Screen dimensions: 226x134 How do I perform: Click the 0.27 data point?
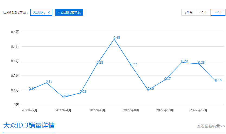tap(131, 65)
